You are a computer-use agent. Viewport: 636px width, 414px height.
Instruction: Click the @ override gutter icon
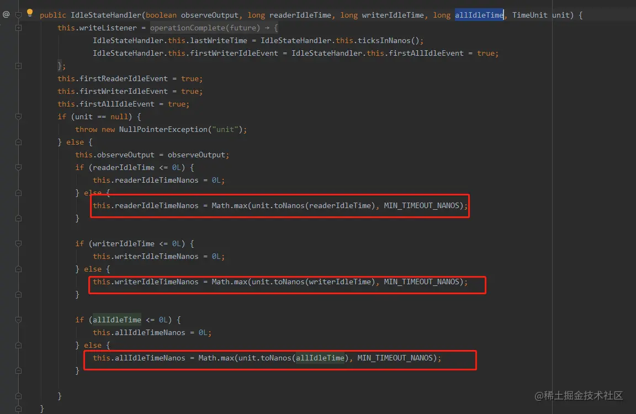(6, 14)
